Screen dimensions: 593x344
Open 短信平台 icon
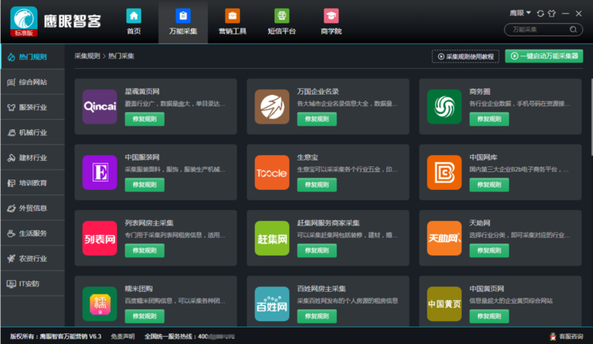point(282,16)
